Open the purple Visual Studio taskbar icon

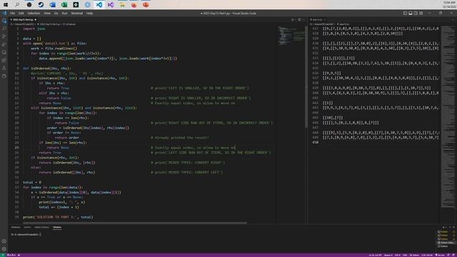click(x=111, y=5)
